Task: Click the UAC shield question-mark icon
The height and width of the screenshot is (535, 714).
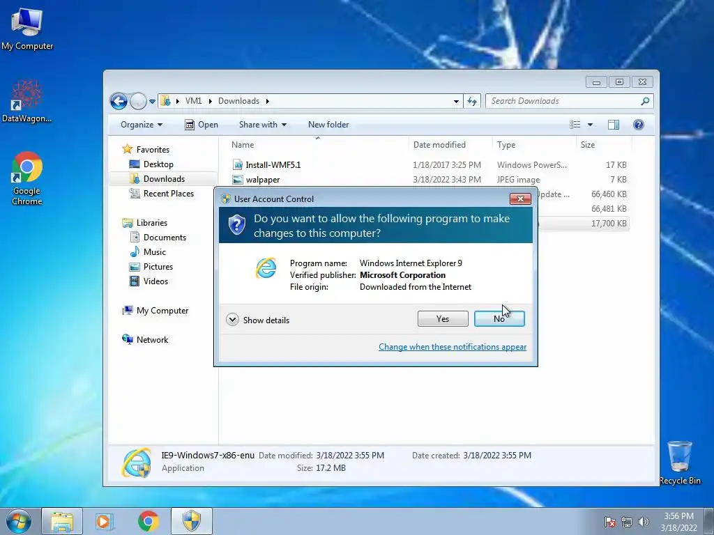Action: click(x=237, y=225)
